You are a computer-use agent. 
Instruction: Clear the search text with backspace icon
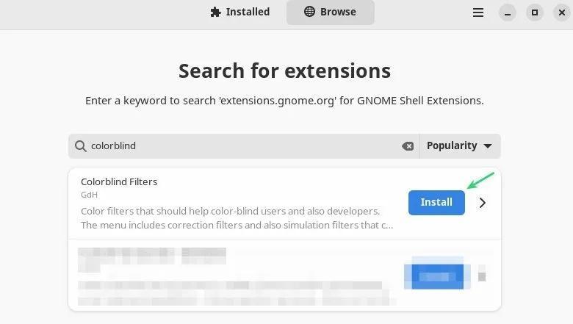coord(408,146)
